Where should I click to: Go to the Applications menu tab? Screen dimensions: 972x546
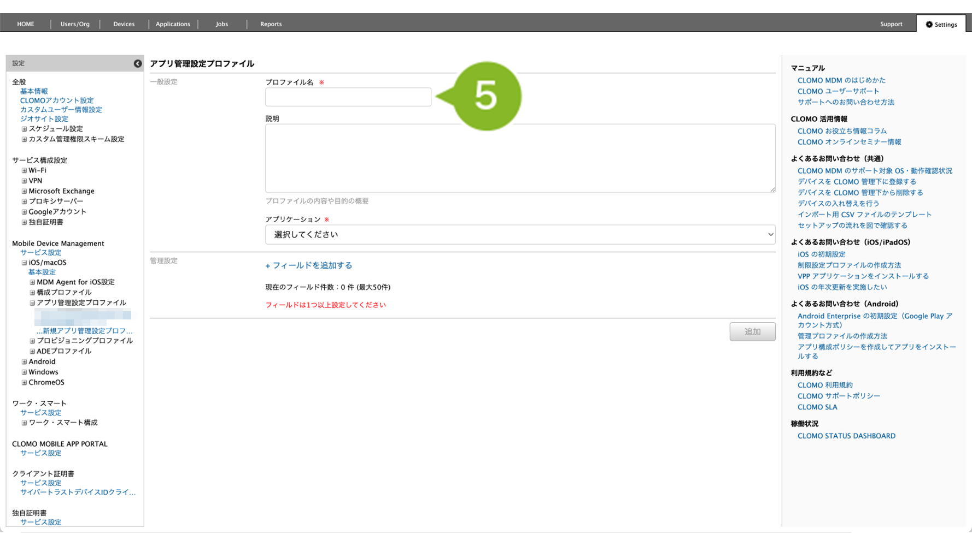pyautogui.click(x=173, y=24)
